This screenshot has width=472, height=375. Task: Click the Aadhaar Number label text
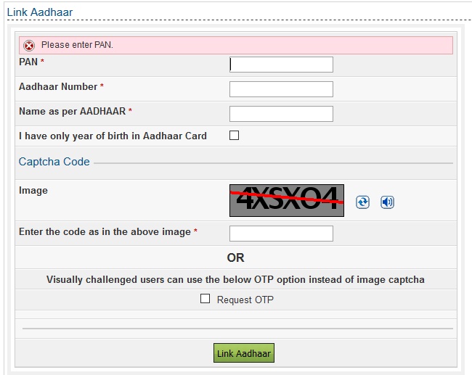coord(58,87)
